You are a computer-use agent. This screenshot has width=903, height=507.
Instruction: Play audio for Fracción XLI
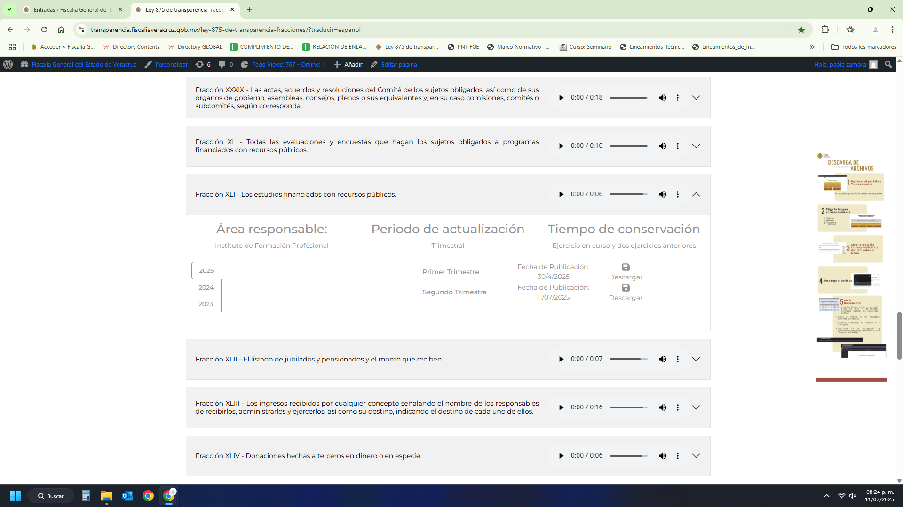(x=561, y=194)
